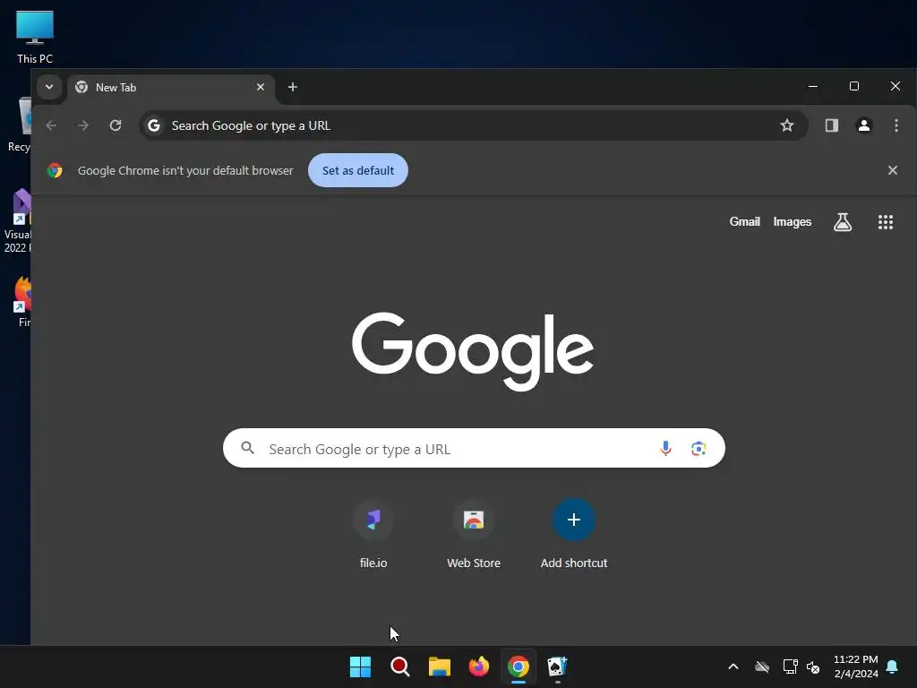Go back to previous page
Viewport: 917px width, 688px height.
click(x=51, y=125)
